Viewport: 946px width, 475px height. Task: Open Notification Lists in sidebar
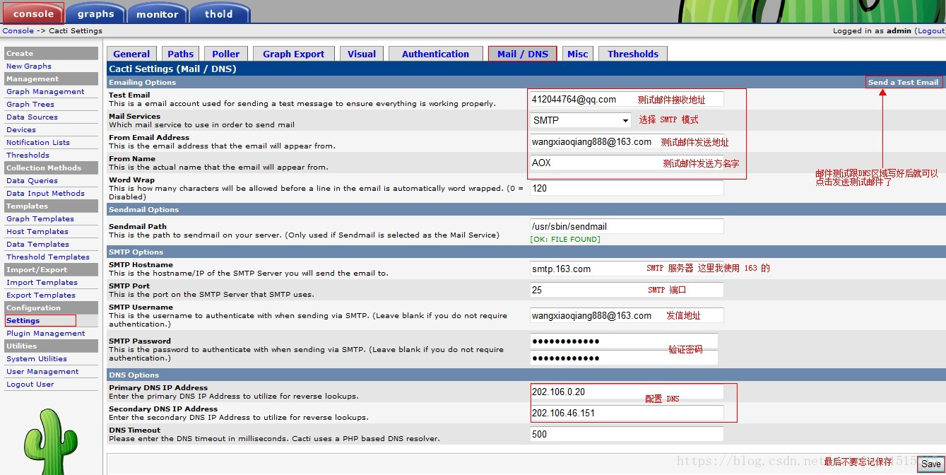click(x=38, y=143)
